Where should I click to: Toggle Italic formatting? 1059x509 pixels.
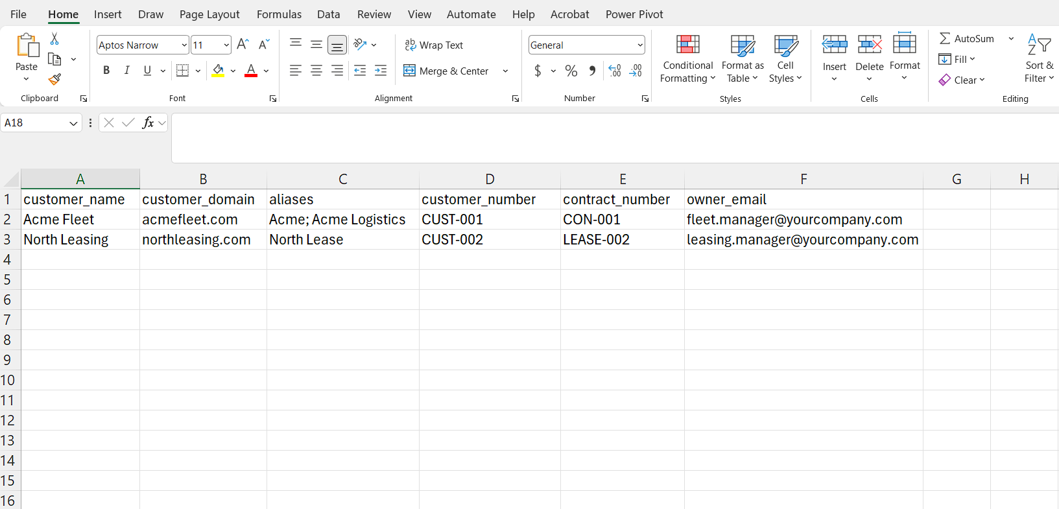[127, 71]
